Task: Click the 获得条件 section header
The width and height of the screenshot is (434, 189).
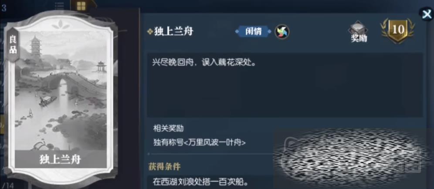Action: (x=164, y=167)
